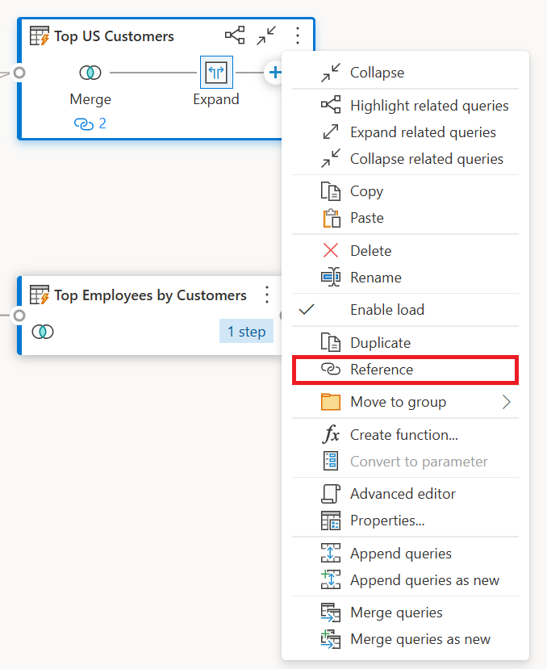Click the 2 references link badge
Image resolution: width=547 pixels, height=669 pixels.
(x=90, y=123)
